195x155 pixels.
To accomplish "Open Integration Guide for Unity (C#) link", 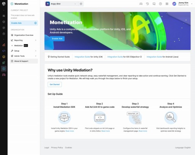I will click(88, 57).
